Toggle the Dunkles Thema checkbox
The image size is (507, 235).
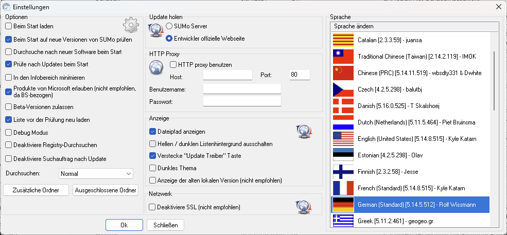152,168
